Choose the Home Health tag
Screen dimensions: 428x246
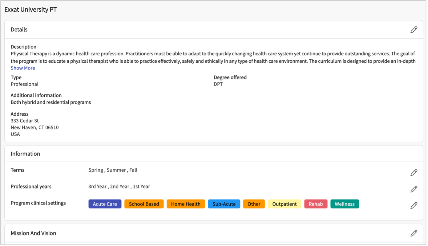click(x=186, y=204)
